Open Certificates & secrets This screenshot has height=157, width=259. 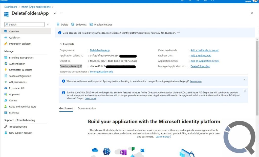click(20, 70)
